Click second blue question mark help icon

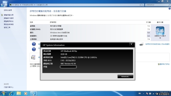click(34, 49)
